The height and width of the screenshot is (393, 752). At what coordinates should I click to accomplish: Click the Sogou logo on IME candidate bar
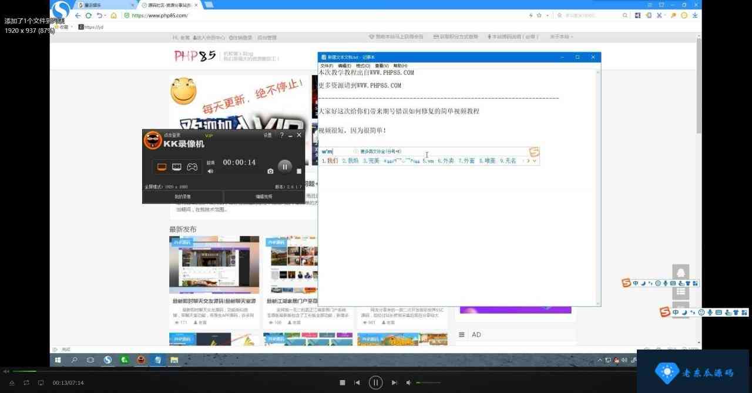(534, 152)
